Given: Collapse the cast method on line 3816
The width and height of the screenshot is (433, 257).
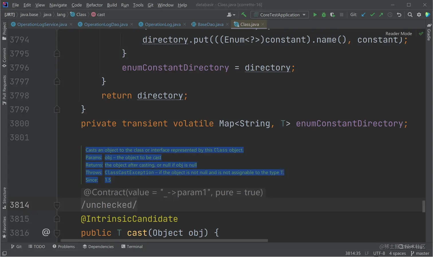Looking at the screenshot, I should coord(57,233).
